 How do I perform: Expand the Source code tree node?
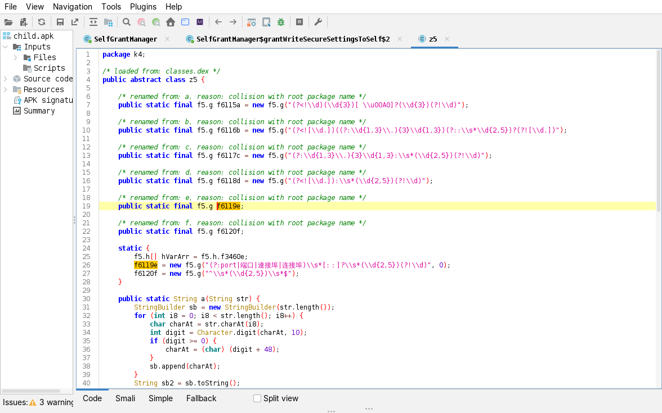(6, 79)
